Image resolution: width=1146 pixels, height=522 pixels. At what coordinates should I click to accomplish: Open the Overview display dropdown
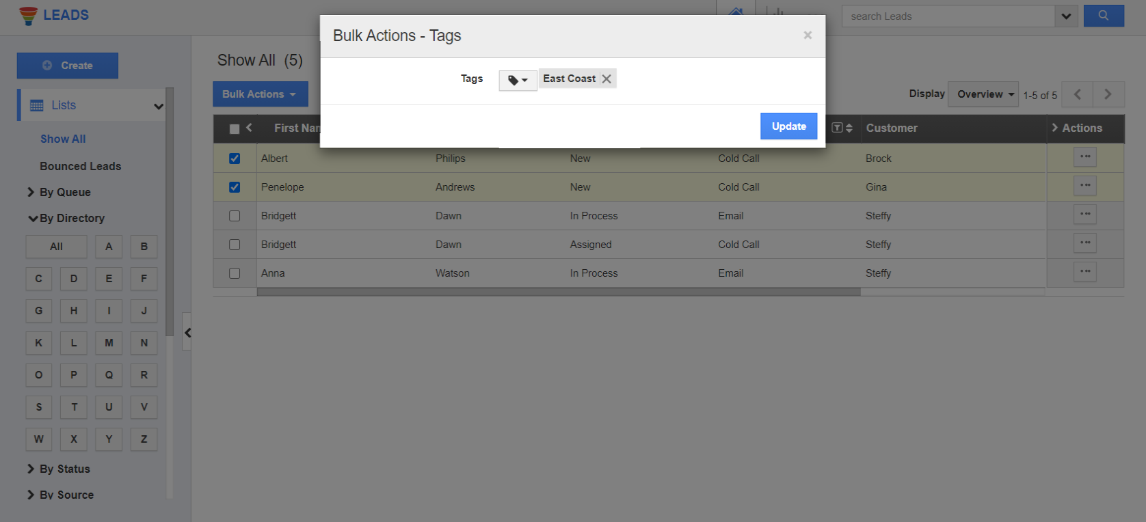click(983, 94)
